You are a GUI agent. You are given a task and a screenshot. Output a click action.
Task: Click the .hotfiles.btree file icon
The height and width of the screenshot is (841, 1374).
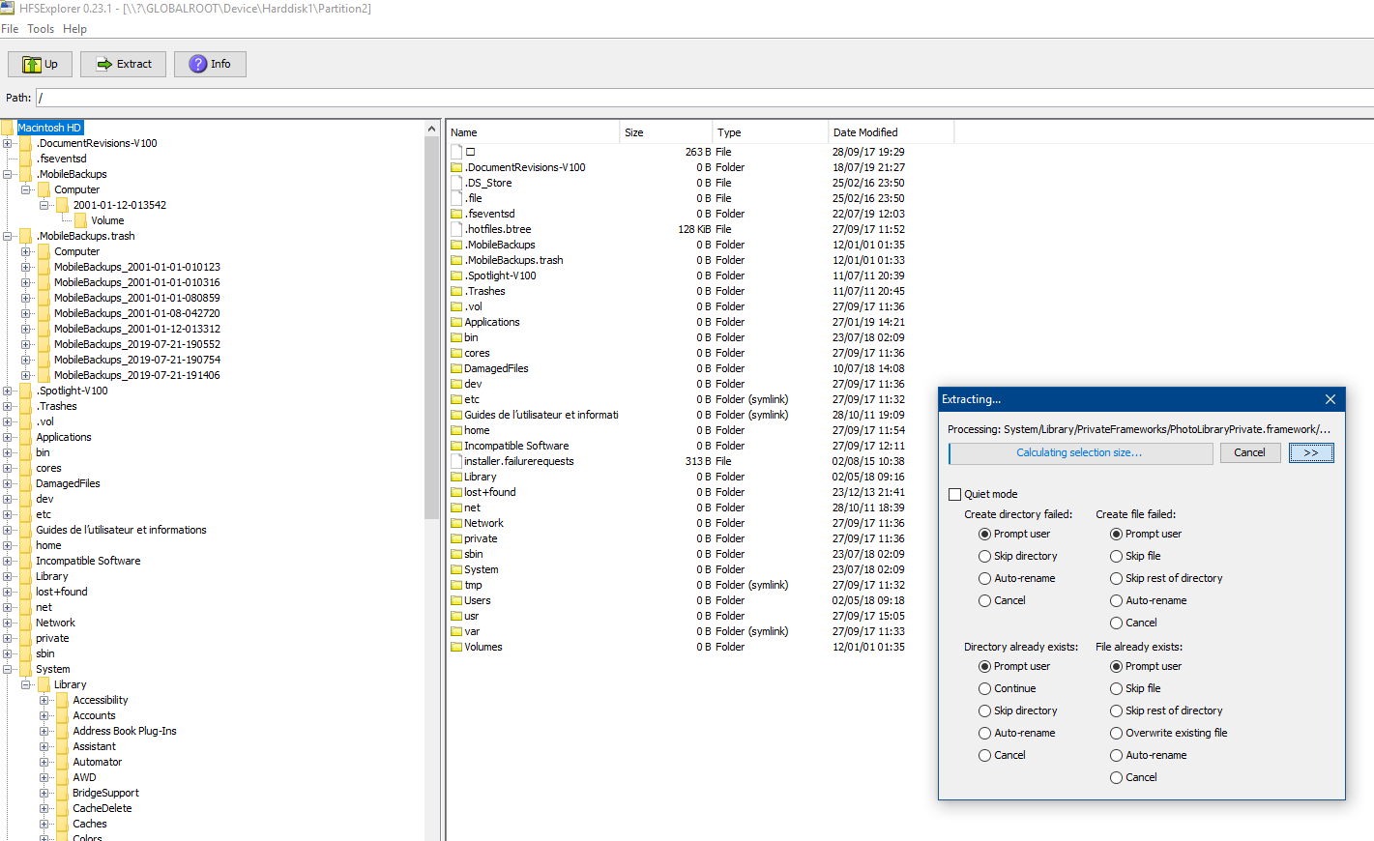click(x=456, y=229)
